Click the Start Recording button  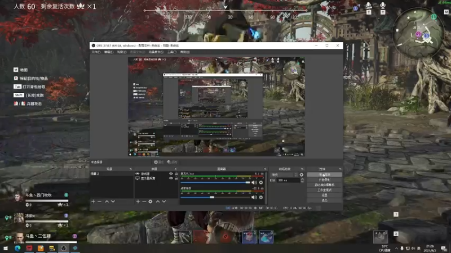pos(325,180)
